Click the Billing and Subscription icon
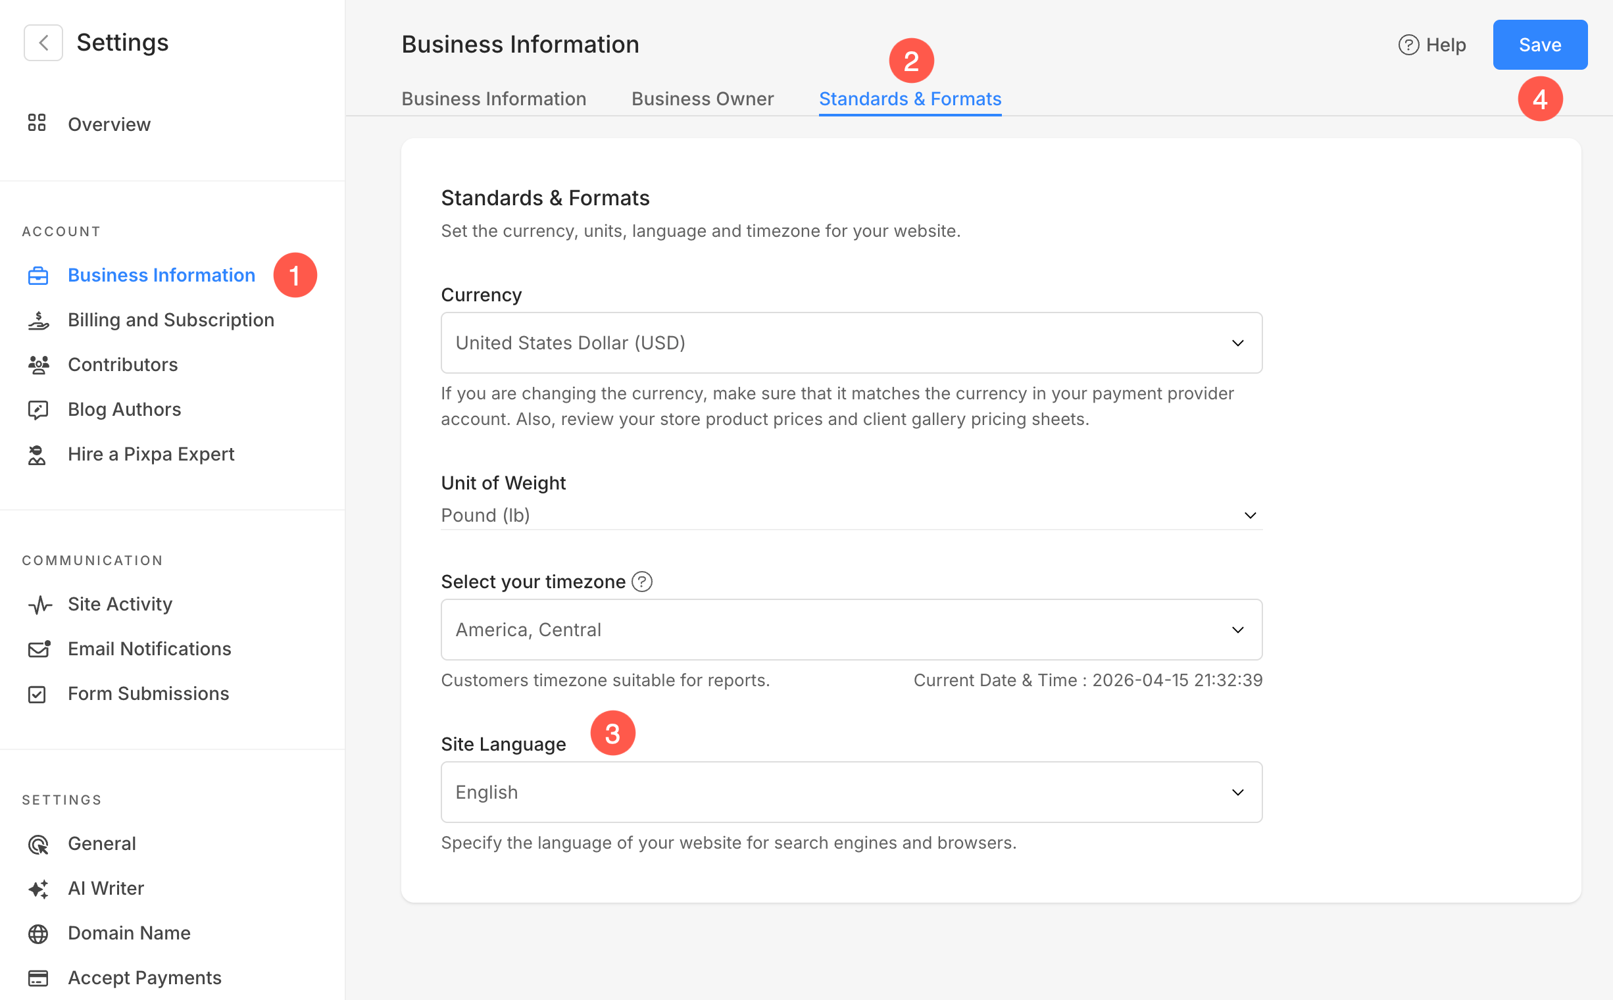Viewport: 1613px width, 1000px height. [x=38, y=320]
